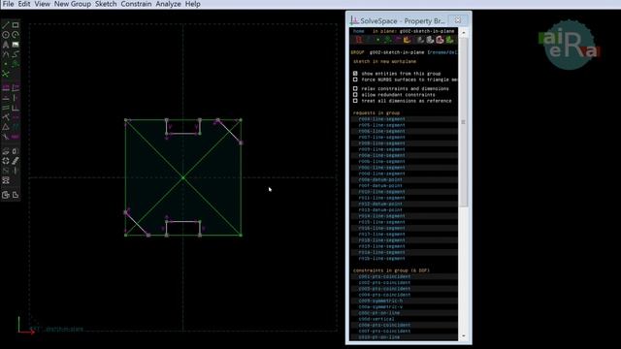Select center point where the sketch diagonals cross

point(183,177)
